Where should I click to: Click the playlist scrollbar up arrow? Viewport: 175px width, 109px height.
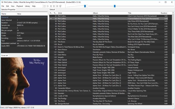point(173,13)
